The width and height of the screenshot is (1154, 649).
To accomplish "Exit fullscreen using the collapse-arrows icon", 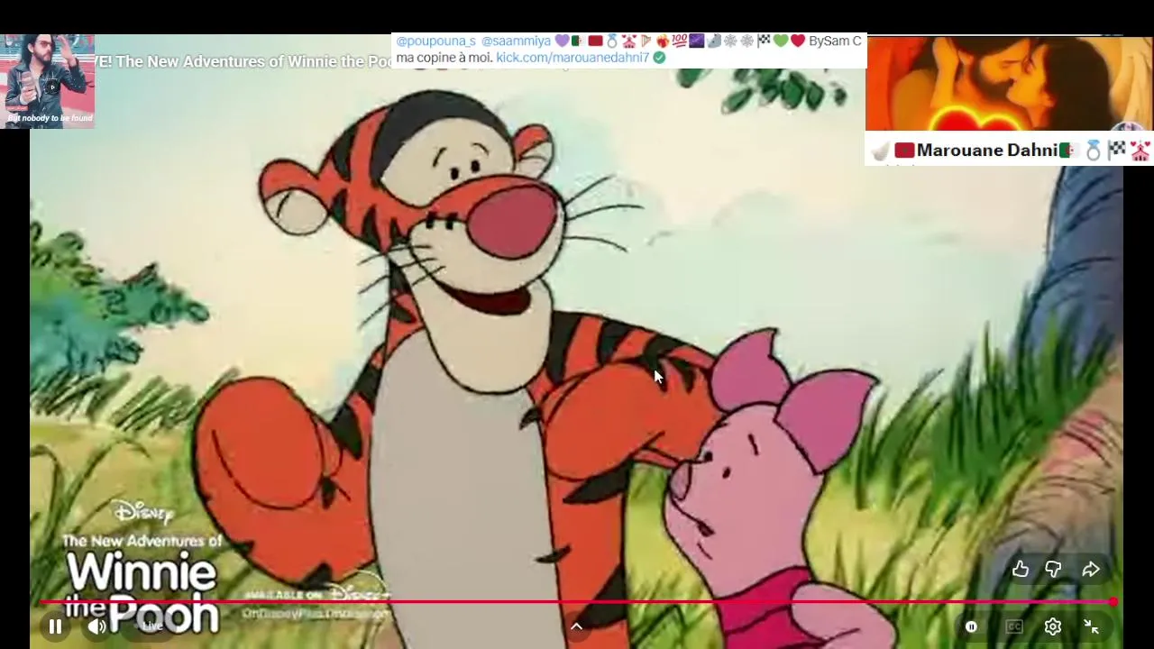I will (1091, 626).
